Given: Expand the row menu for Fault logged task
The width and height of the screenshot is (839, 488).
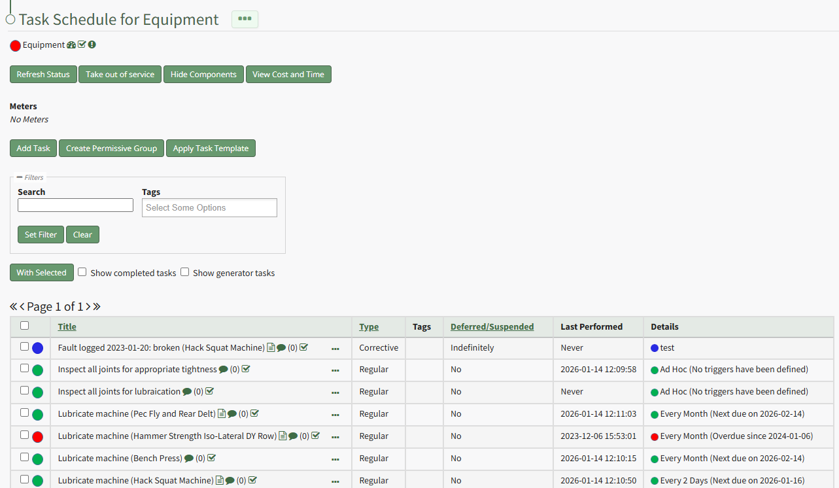Looking at the screenshot, I should 335,349.
